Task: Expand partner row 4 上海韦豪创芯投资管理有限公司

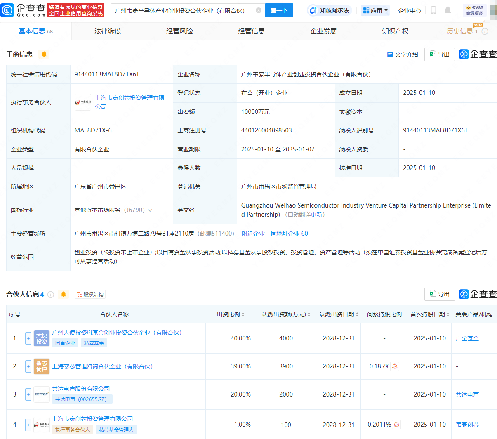Action: [28, 425]
